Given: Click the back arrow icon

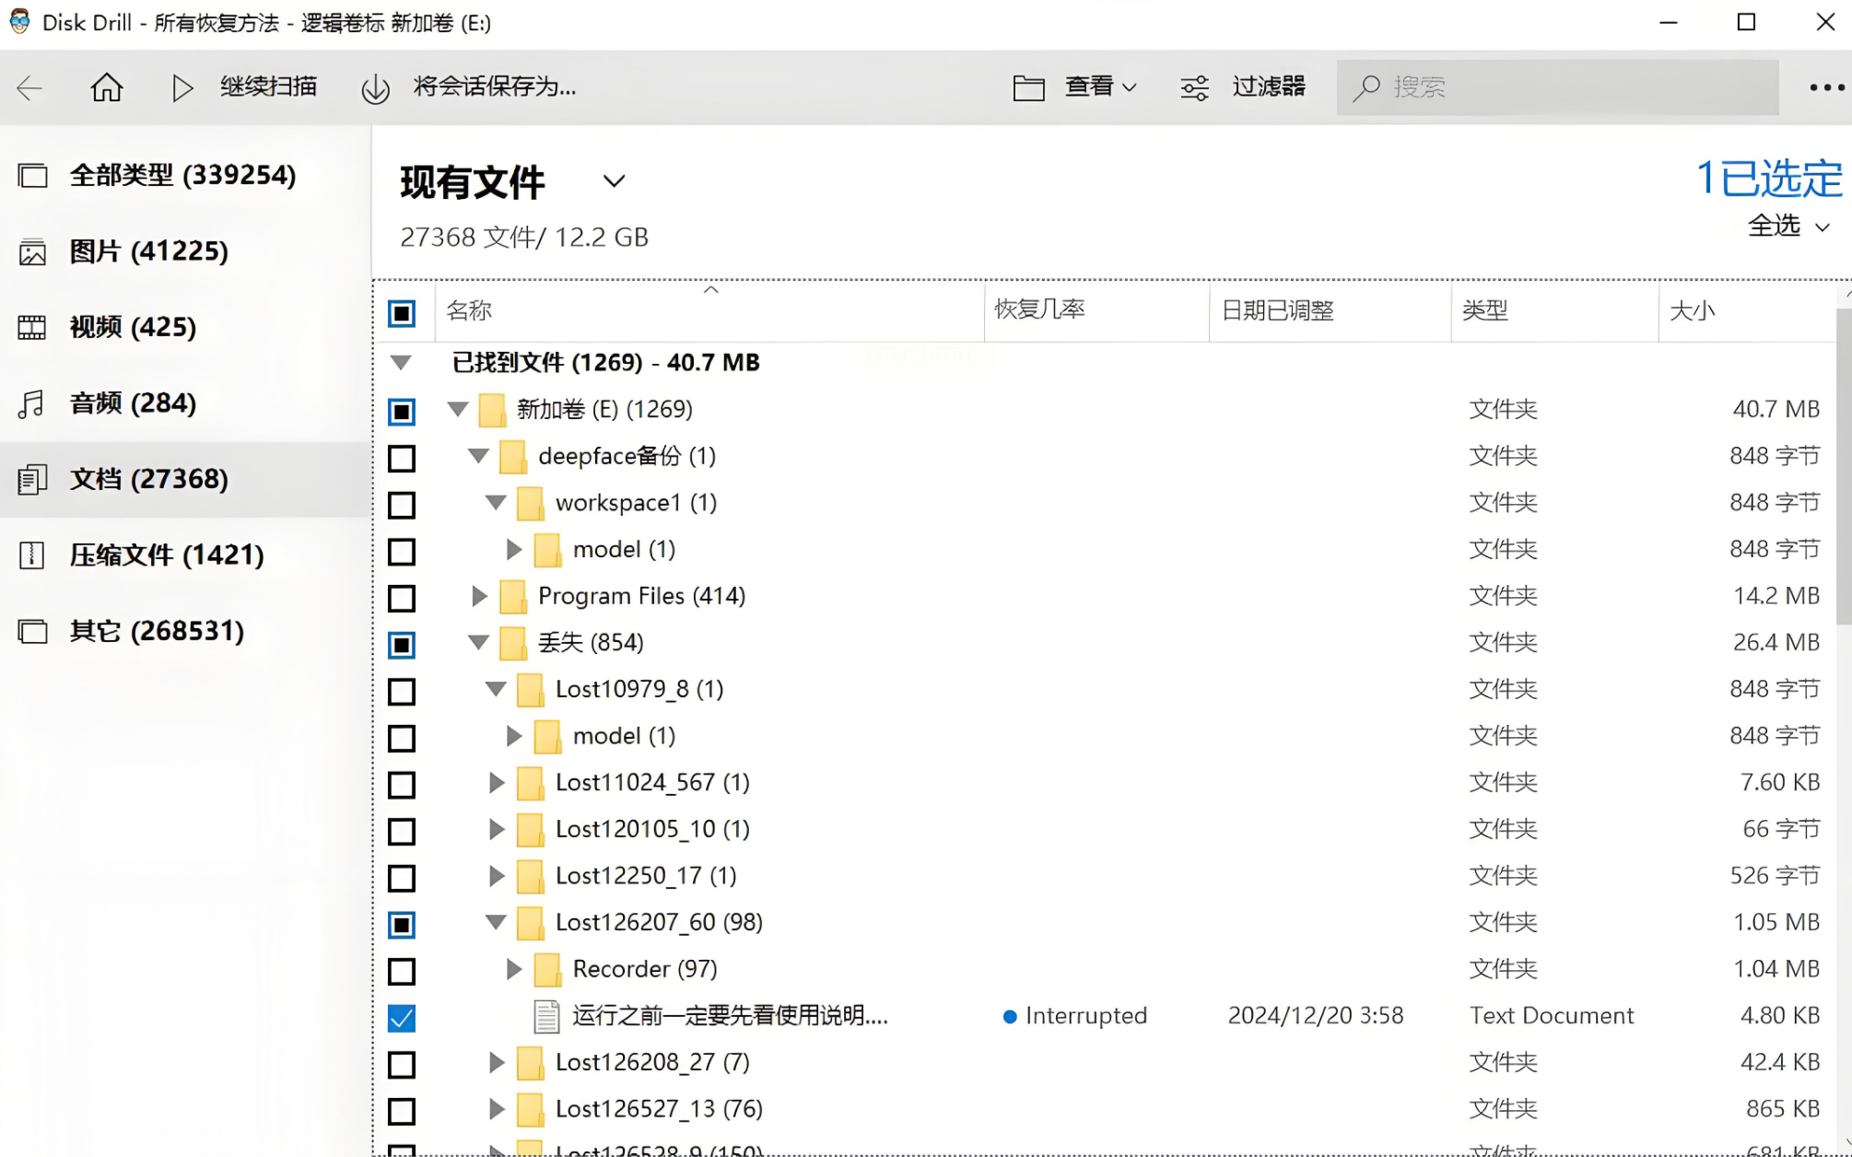Looking at the screenshot, I should pyautogui.click(x=29, y=88).
